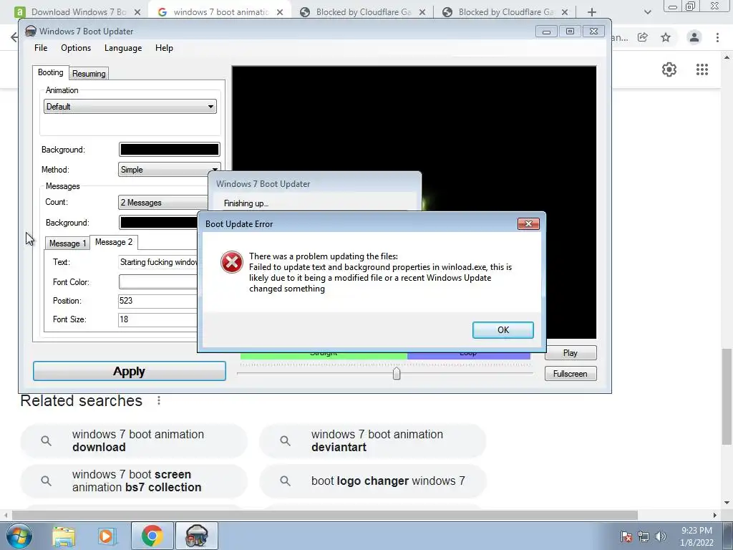The height and width of the screenshot is (550, 733).
Task: Pick the main Background color swatch
Action: 169,149
